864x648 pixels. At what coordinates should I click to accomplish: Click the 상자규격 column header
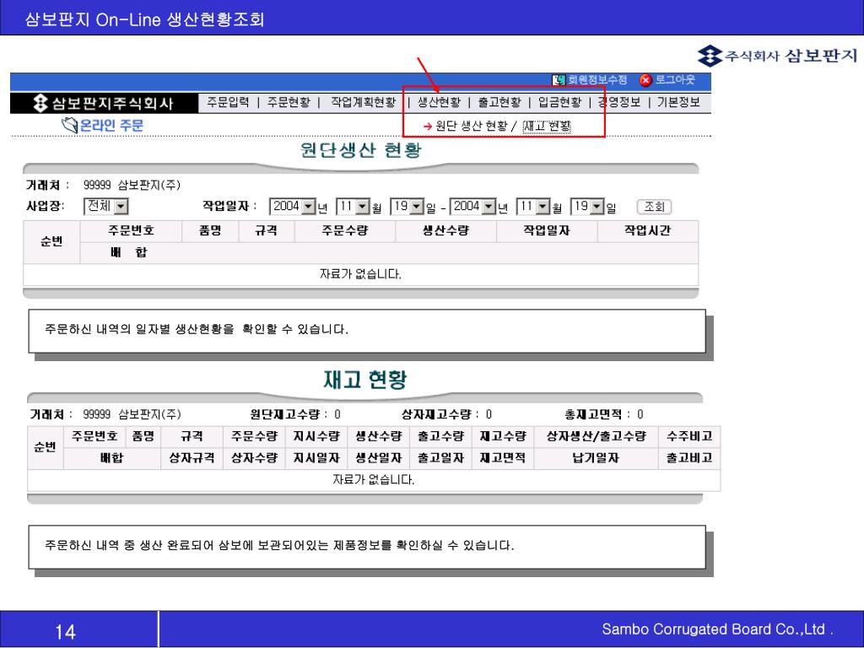point(192,458)
